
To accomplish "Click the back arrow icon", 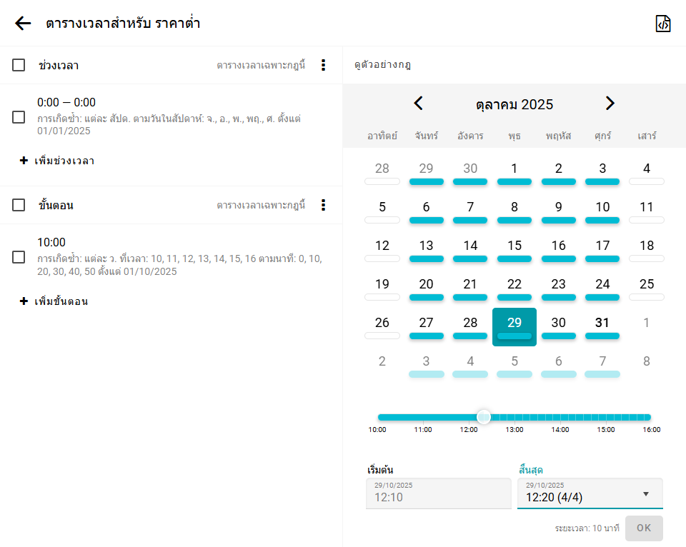I will pos(23,24).
